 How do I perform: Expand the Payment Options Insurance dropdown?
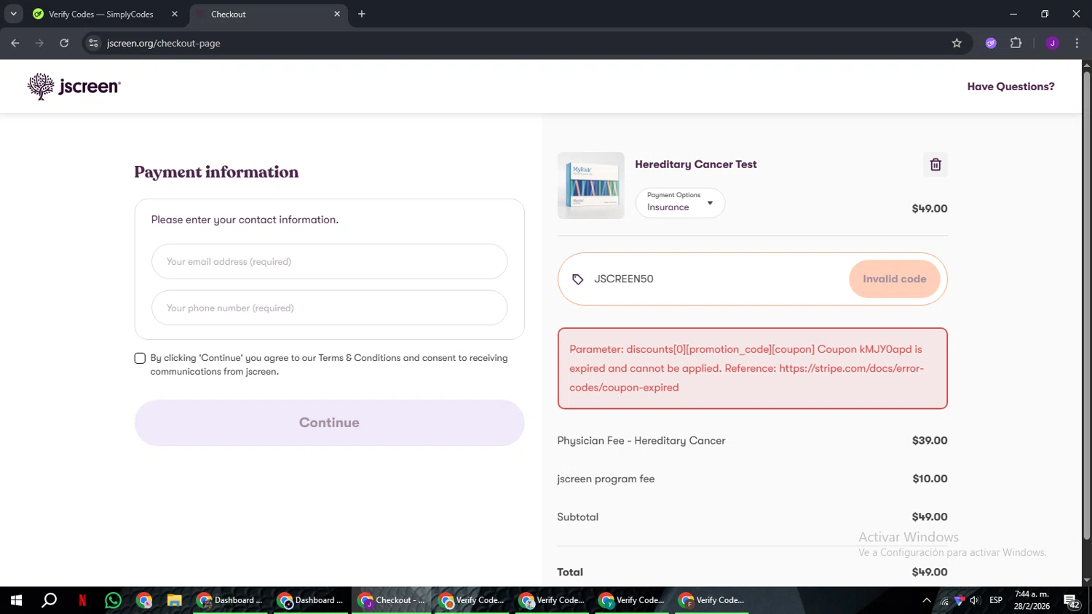pyautogui.click(x=680, y=202)
